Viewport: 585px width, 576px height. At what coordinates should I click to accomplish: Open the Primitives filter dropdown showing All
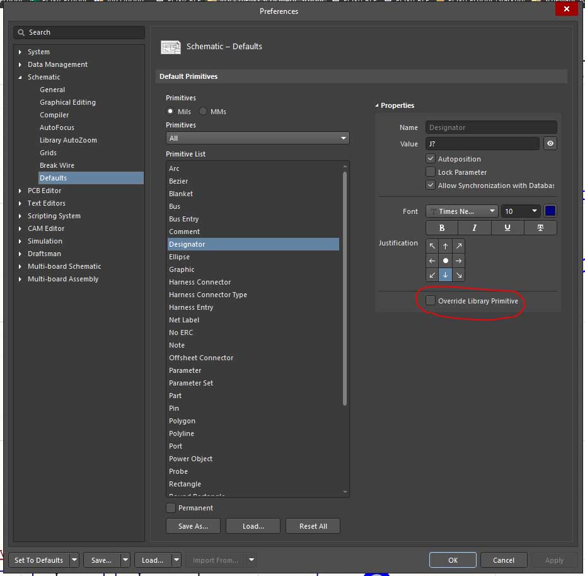pyautogui.click(x=257, y=138)
